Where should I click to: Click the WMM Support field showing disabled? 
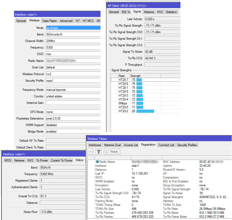(73, 125)
